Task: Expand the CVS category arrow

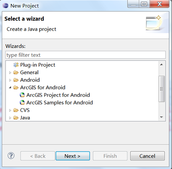Action: [x=10, y=110]
